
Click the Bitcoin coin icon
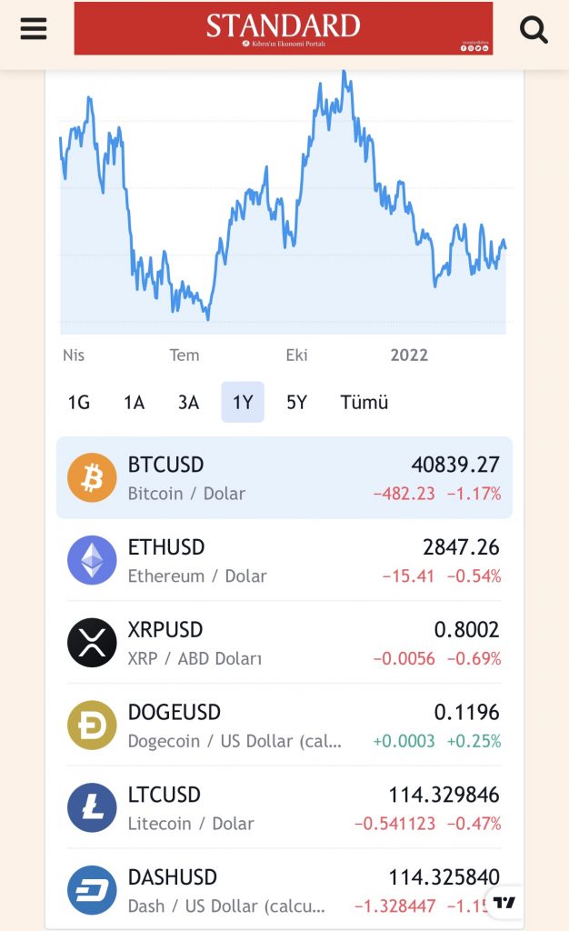(x=92, y=478)
